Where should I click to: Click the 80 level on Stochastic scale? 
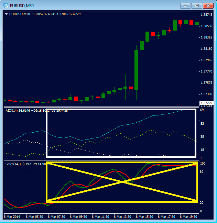click(202, 171)
